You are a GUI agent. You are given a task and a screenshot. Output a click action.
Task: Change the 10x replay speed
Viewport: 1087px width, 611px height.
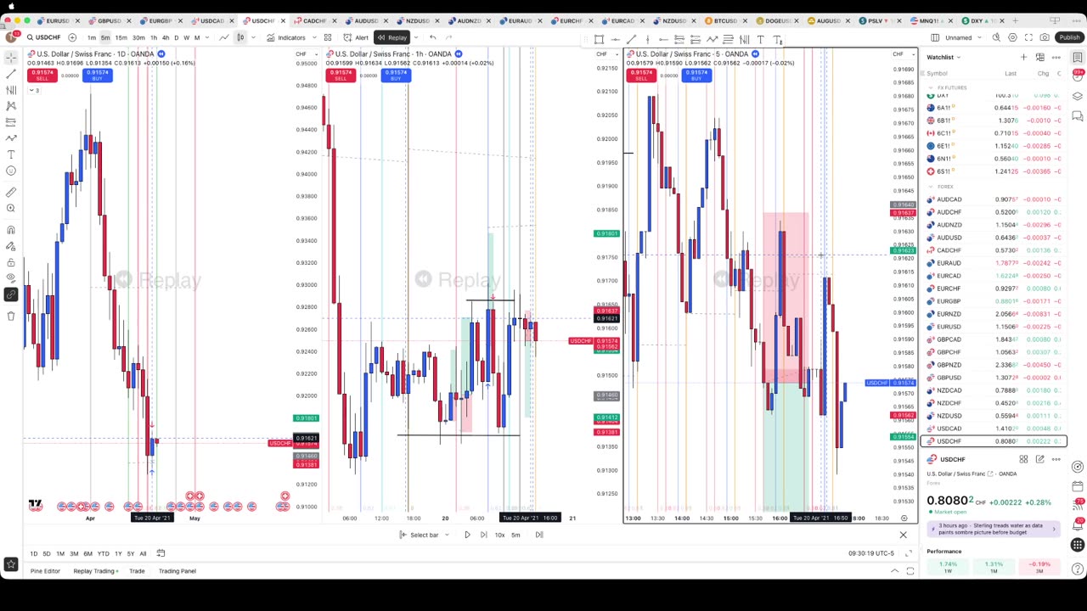point(499,535)
